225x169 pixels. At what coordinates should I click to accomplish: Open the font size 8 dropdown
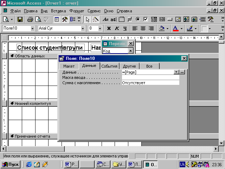[100, 29]
